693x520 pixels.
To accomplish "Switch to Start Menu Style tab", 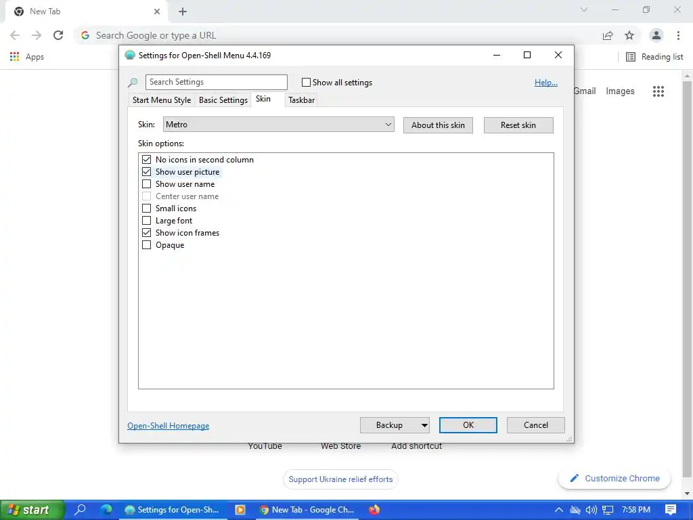I will [162, 100].
